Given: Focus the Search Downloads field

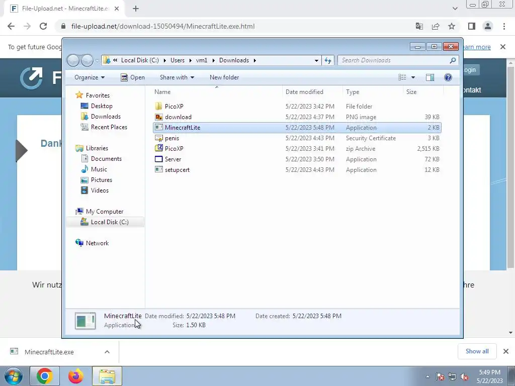Looking at the screenshot, I should point(394,60).
